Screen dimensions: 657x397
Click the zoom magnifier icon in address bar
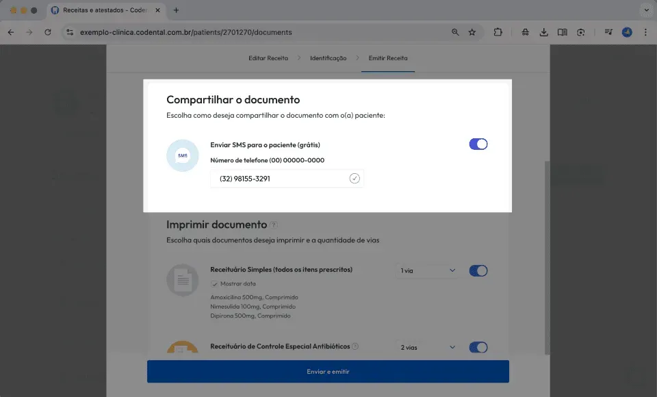[x=455, y=32]
